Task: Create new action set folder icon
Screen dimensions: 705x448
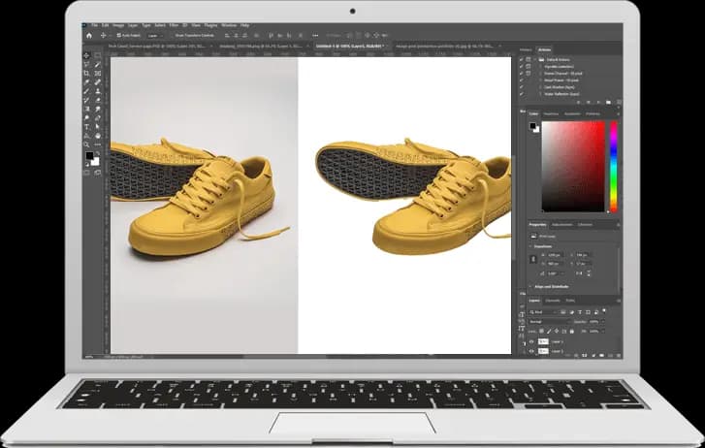Action: tap(608, 103)
